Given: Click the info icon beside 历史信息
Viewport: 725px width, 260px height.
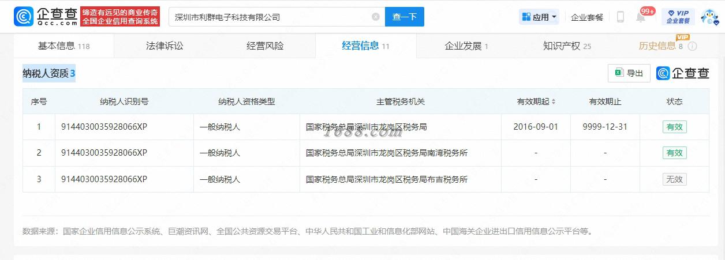Looking at the screenshot, I should (693, 46).
